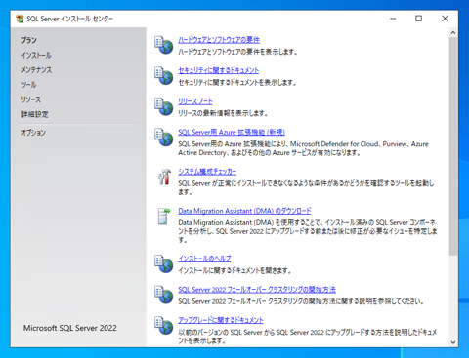The height and width of the screenshot is (358, 469).
Task: Open the ハードウェアとソフトウェアの要件 link
Action: (219, 40)
